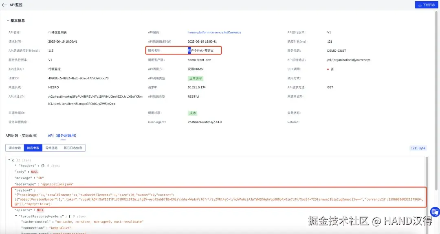Image resolution: width=440 pixels, height=234 pixels.
Task: Select the API（最外层调用）tab
Action: (62, 136)
